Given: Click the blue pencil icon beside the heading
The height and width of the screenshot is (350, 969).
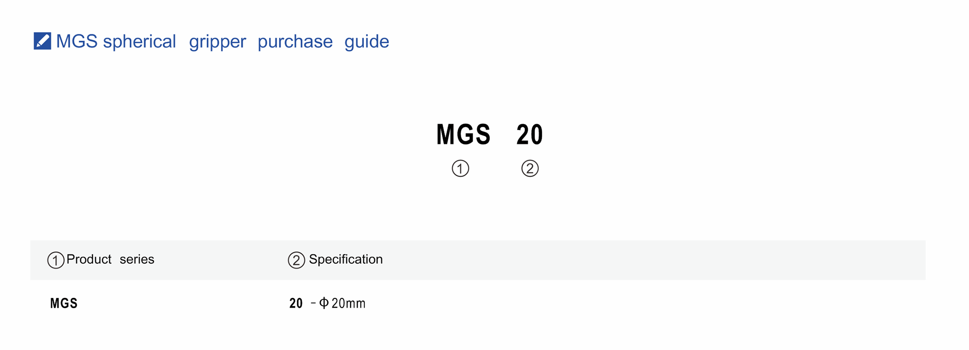Looking at the screenshot, I should 42,41.
